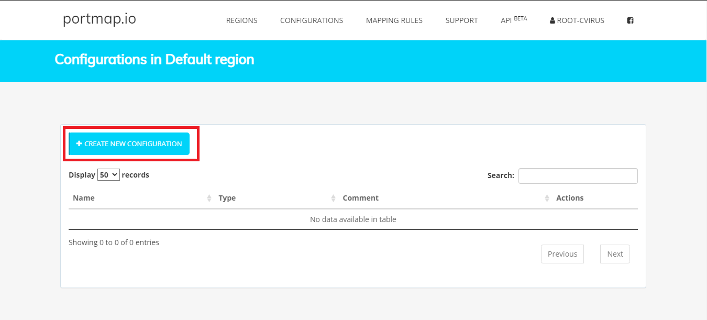707x320 pixels.
Task: Open the Configurations menu item
Action: coord(312,20)
